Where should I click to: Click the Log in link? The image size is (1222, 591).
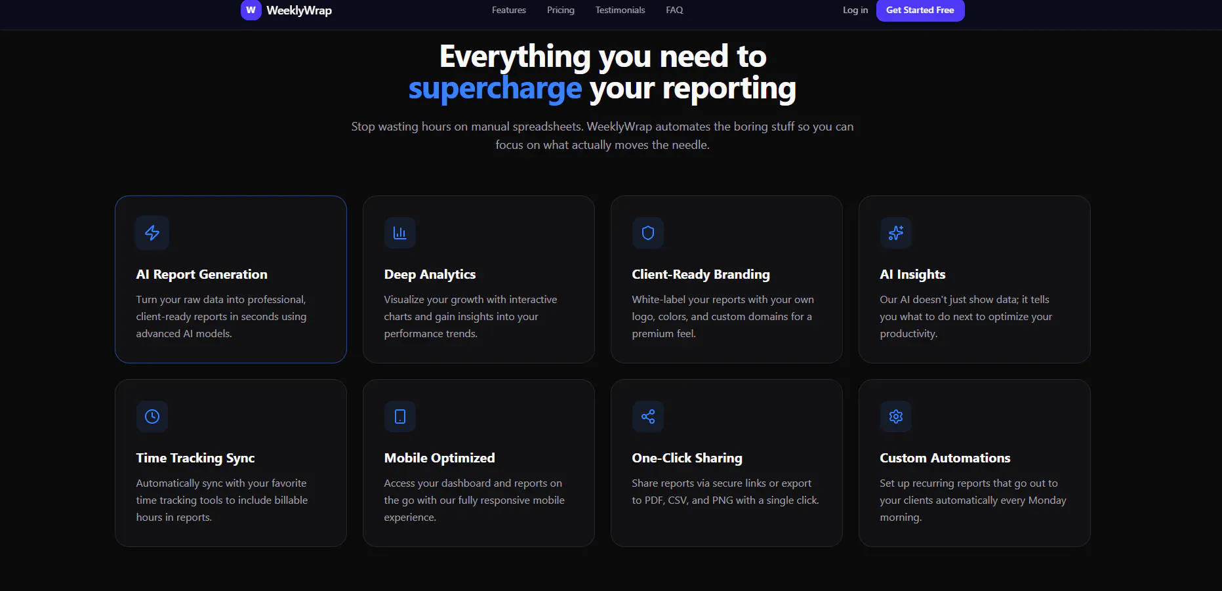point(855,10)
